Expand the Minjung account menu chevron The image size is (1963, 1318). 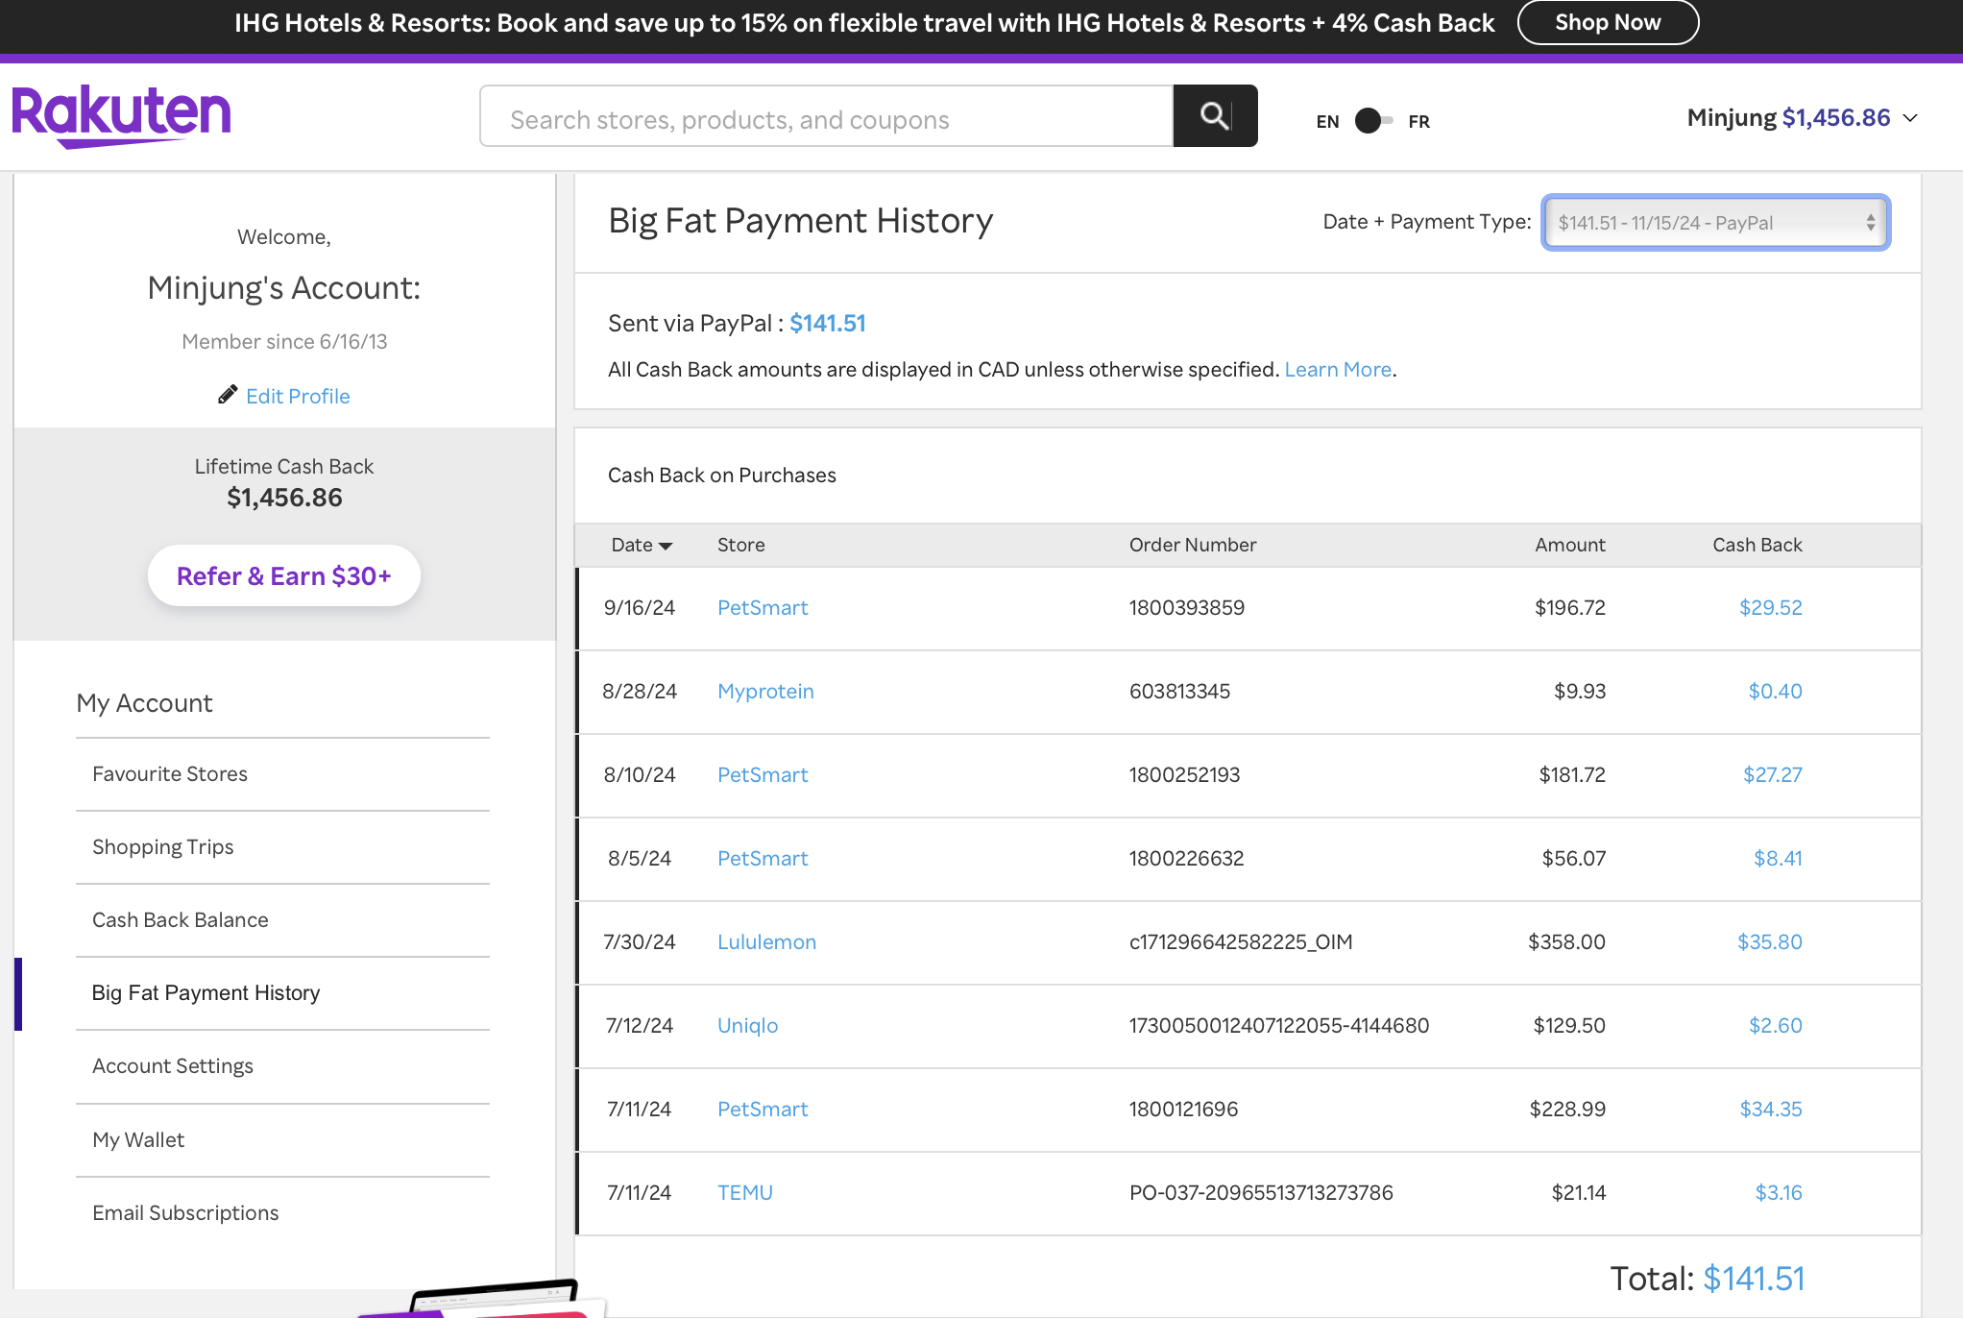[1910, 118]
